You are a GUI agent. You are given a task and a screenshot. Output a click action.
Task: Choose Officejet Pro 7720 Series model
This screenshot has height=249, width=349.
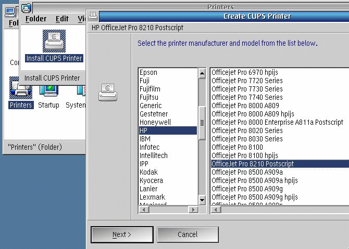pos(280,81)
